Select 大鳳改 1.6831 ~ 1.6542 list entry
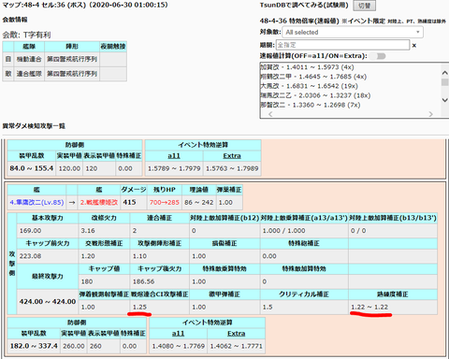Screen dimensions: 449x359 tap(309, 86)
